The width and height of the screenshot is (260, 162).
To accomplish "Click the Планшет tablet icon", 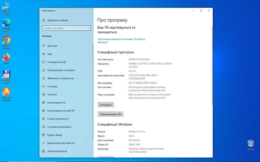I will (43, 94).
